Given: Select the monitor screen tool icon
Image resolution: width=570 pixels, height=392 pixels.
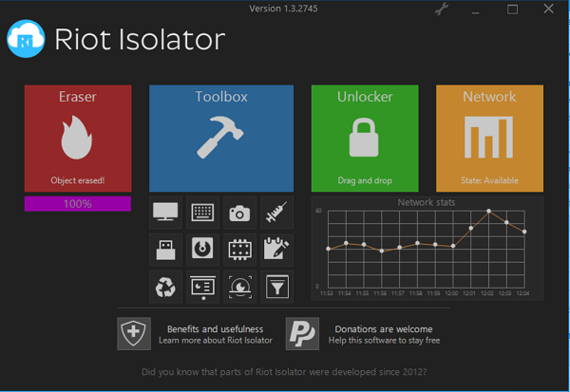Looking at the screenshot, I should [x=165, y=213].
